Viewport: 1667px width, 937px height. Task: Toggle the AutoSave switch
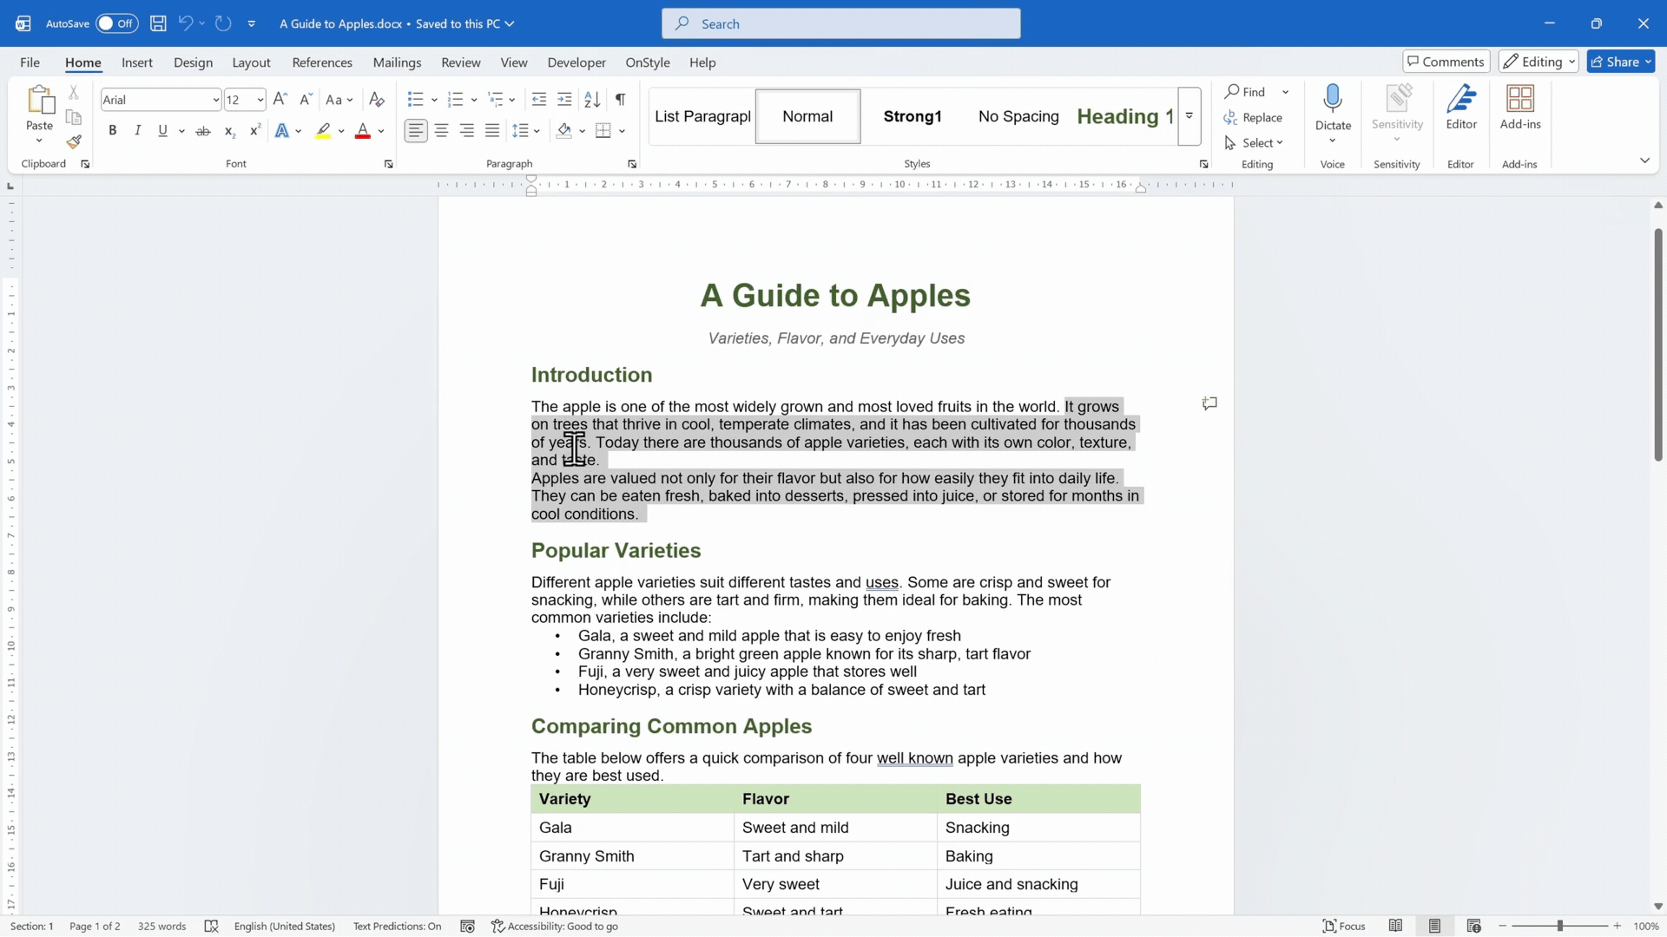point(116,23)
